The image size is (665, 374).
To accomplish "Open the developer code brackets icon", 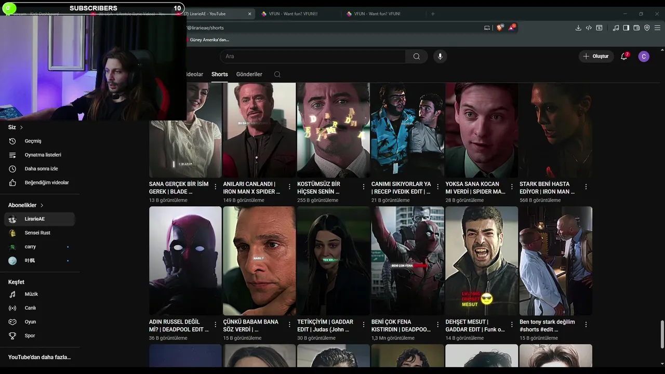I will coord(589,28).
